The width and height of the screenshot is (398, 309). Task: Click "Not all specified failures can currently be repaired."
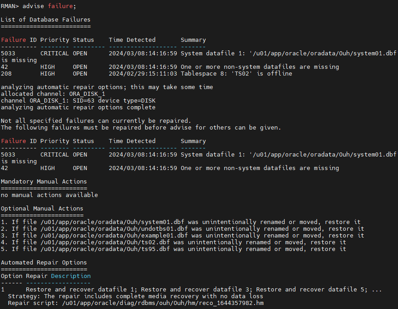(96, 121)
